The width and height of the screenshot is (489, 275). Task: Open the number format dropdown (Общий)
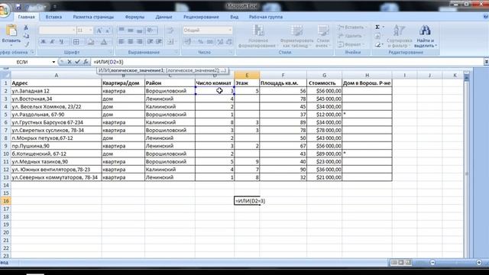point(230,31)
